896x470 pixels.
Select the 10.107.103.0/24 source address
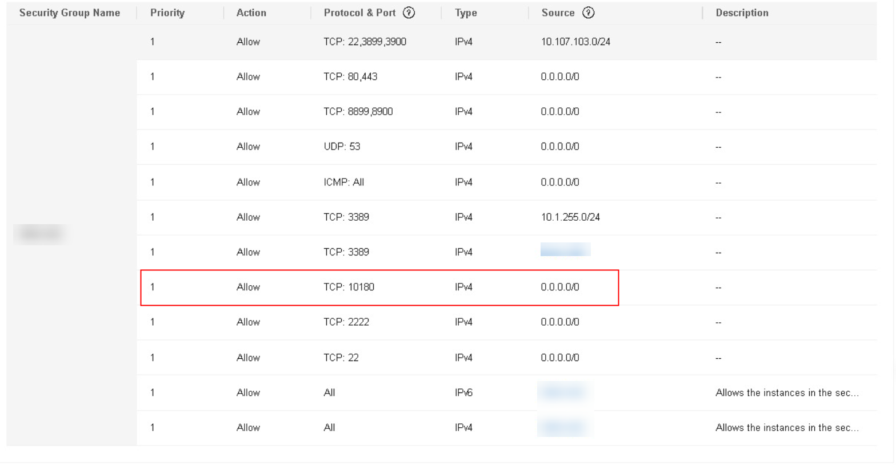[575, 42]
